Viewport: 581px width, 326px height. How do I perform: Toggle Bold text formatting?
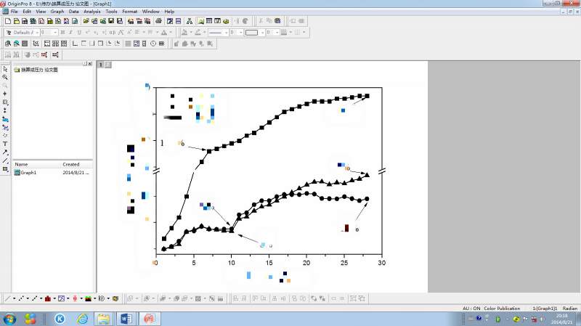point(62,33)
